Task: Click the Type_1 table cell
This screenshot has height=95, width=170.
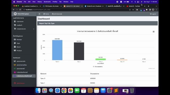Action: (x=42, y=83)
